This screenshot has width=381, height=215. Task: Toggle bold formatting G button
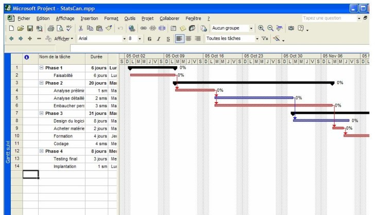pos(149,38)
